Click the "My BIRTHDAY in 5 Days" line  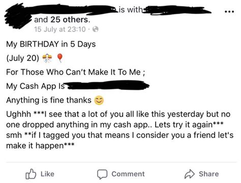51,44
